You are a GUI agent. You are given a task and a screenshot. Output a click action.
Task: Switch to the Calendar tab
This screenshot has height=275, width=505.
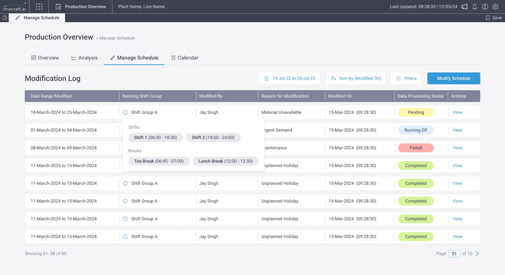(x=185, y=58)
